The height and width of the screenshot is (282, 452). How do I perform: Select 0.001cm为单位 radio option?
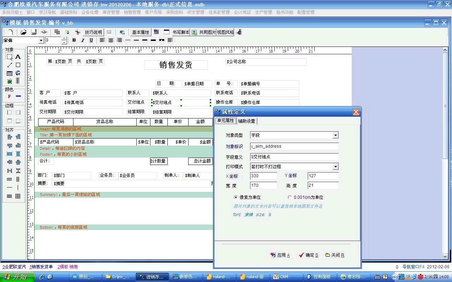click(x=290, y=197)
